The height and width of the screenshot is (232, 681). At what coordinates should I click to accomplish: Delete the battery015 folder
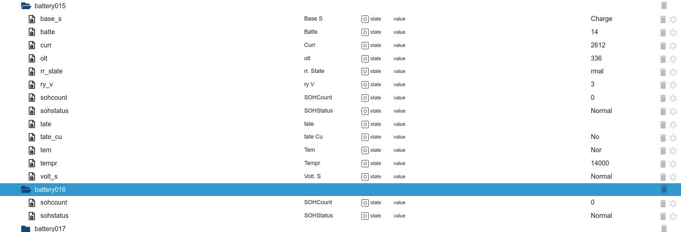pyautogui.click(x=664, y=5)
